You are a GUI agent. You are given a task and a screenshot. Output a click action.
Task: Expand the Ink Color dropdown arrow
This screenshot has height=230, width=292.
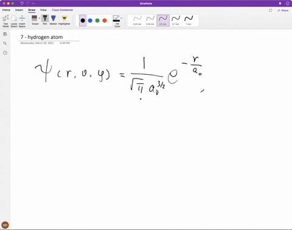(x=122, y=18)
